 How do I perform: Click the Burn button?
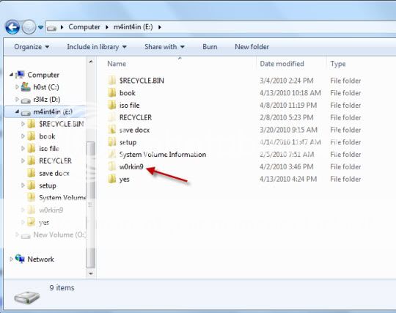coord(210,47)
